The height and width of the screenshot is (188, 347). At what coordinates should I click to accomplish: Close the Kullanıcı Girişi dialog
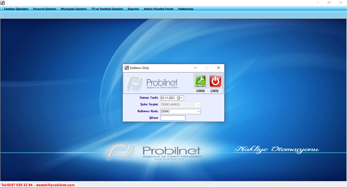[218, 68]
